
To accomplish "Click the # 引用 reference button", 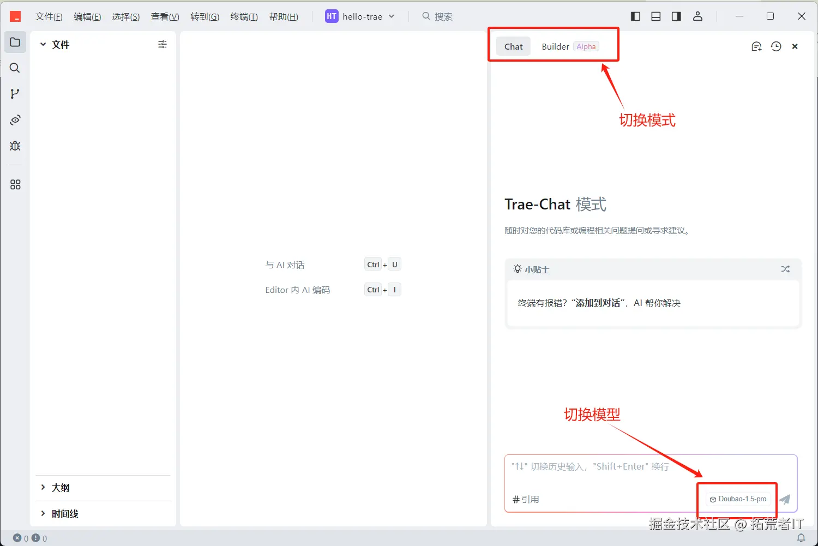I will click(526, 499).
